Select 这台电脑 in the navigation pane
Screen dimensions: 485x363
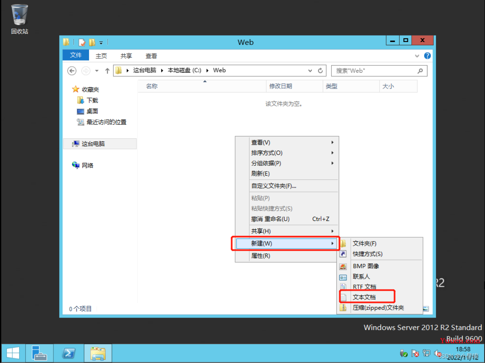[x=100, y=144]
